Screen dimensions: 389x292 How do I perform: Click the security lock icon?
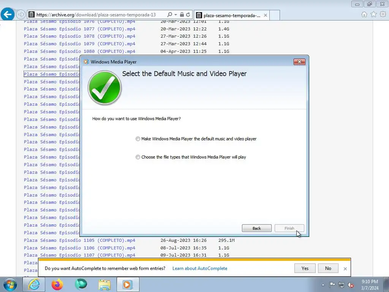pos(182,15)
